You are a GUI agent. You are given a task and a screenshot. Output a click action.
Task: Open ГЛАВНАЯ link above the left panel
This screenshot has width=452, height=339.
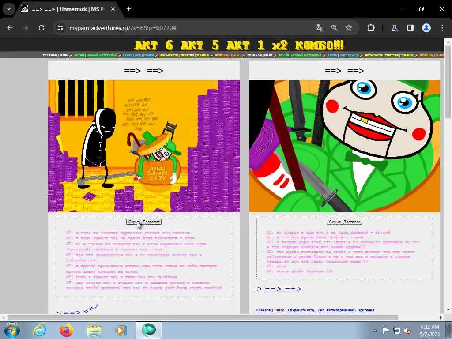49,55
